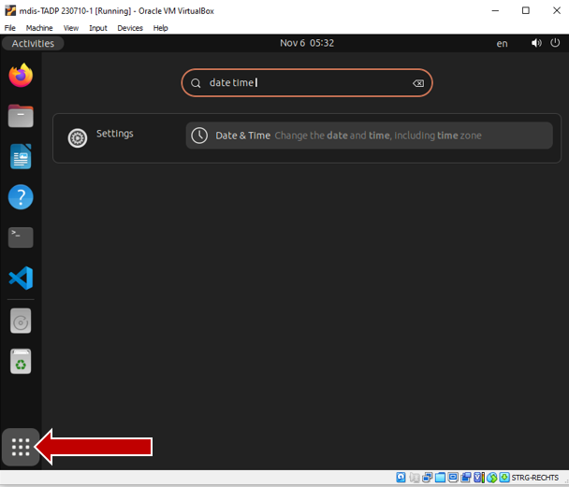
Task: Click the VirtualBox network status icon
Action: (428, 478)
